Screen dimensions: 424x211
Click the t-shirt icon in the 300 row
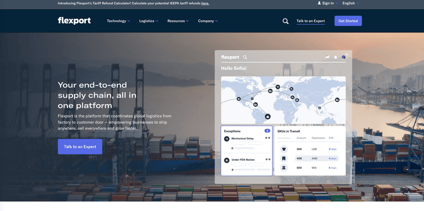click(284, 149)
